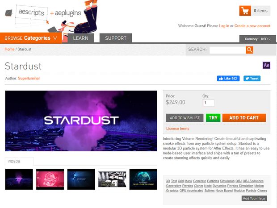
Task: Open the Support menu tab
Action: tap(116, 38)
